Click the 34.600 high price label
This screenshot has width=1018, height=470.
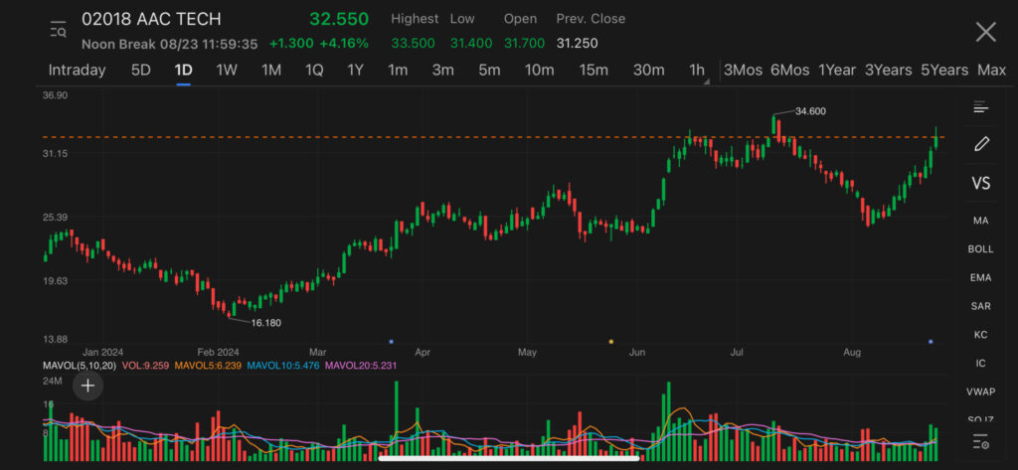[811, 111]
